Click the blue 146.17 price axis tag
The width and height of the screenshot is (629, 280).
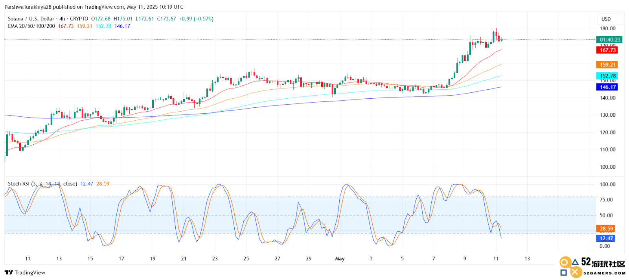pos(607,87)
